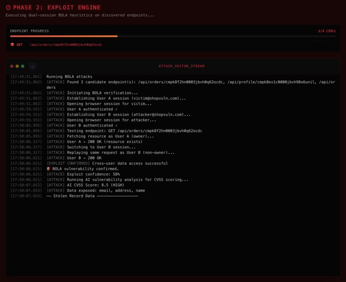Click the red close dot of terminal window
Image resolution: width=346 pixels, height=282 pixels.
tap(12, 66)
